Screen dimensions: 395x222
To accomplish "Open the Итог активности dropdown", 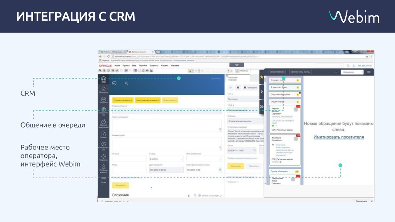I will click(x=204, y=159).
